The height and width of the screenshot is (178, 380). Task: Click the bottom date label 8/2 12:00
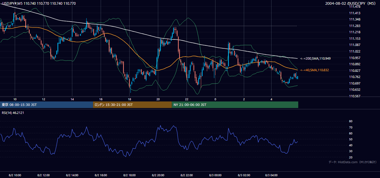(x=43, y=175)
